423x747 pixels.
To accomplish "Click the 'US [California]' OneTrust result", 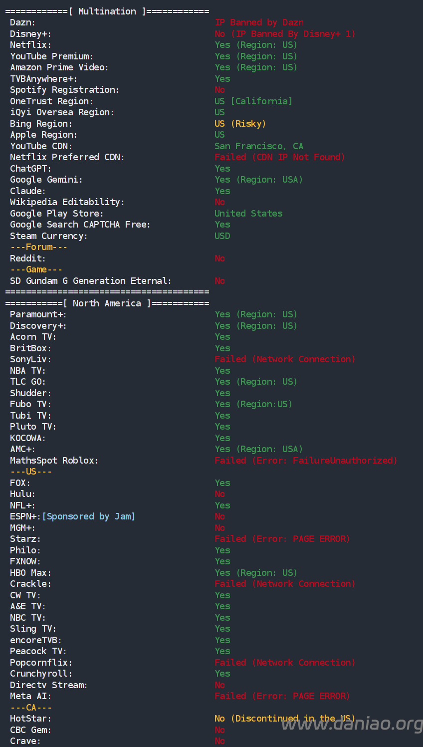I will 253,101.
